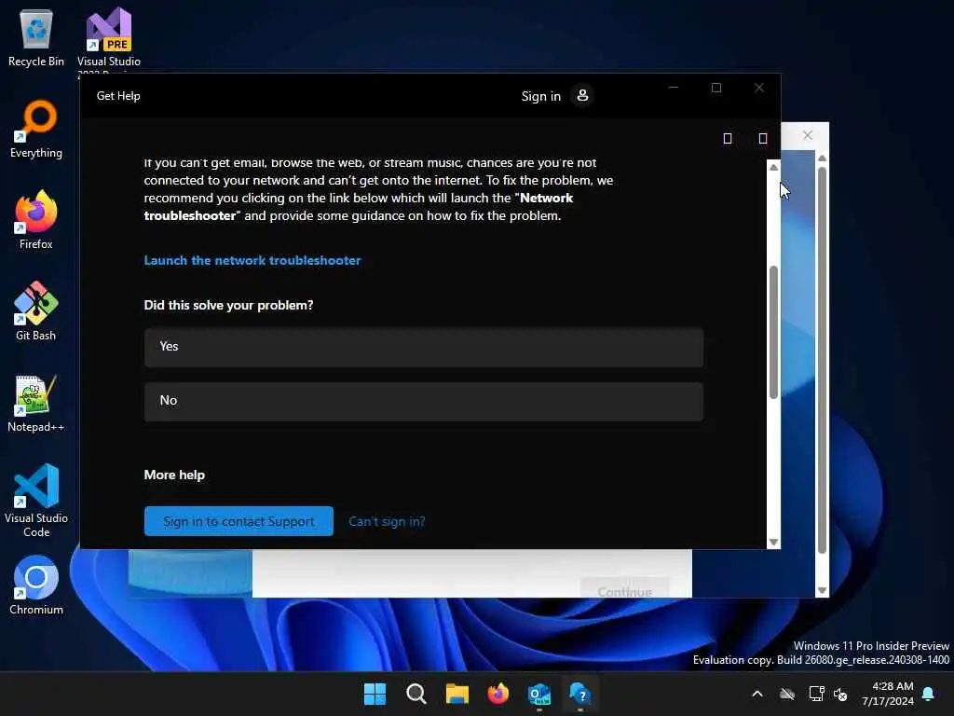
Task: Click Sign in to contact Support button
Action: 238,521
